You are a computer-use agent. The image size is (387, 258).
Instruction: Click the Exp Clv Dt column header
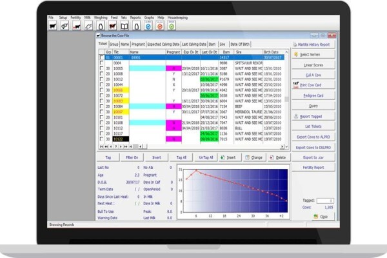click(x=191, y=52)
